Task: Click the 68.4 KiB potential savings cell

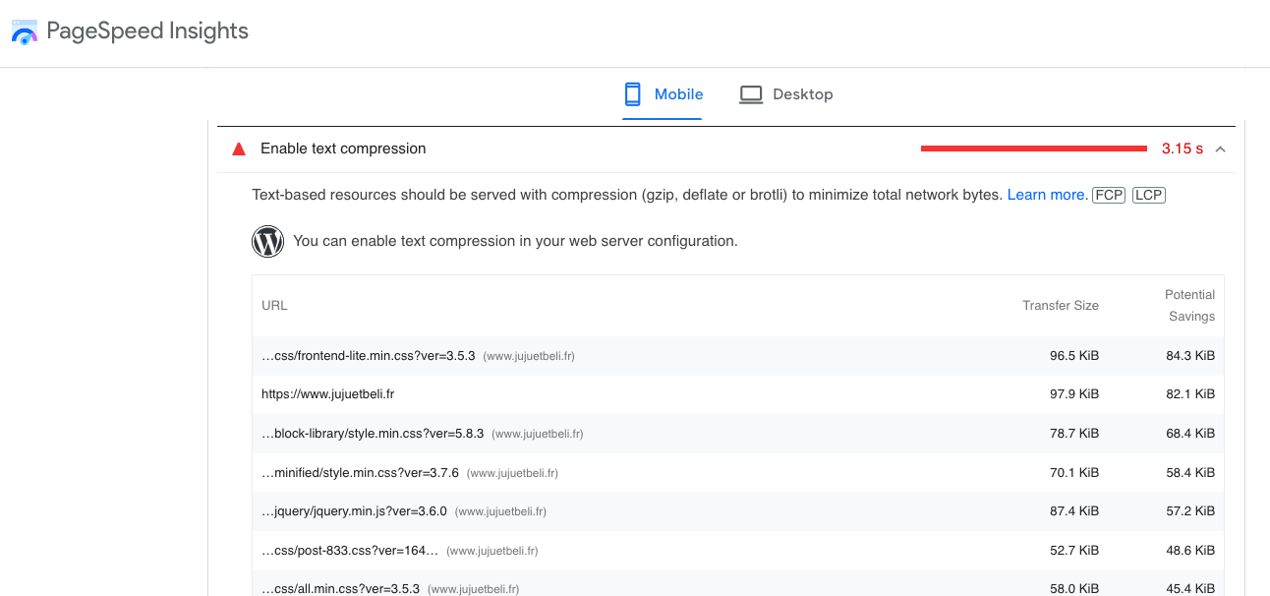Action: (x=1190, y=434)
